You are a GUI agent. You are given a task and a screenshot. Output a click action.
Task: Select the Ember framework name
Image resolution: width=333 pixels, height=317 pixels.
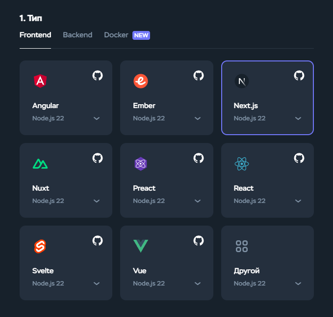(144, 106)
